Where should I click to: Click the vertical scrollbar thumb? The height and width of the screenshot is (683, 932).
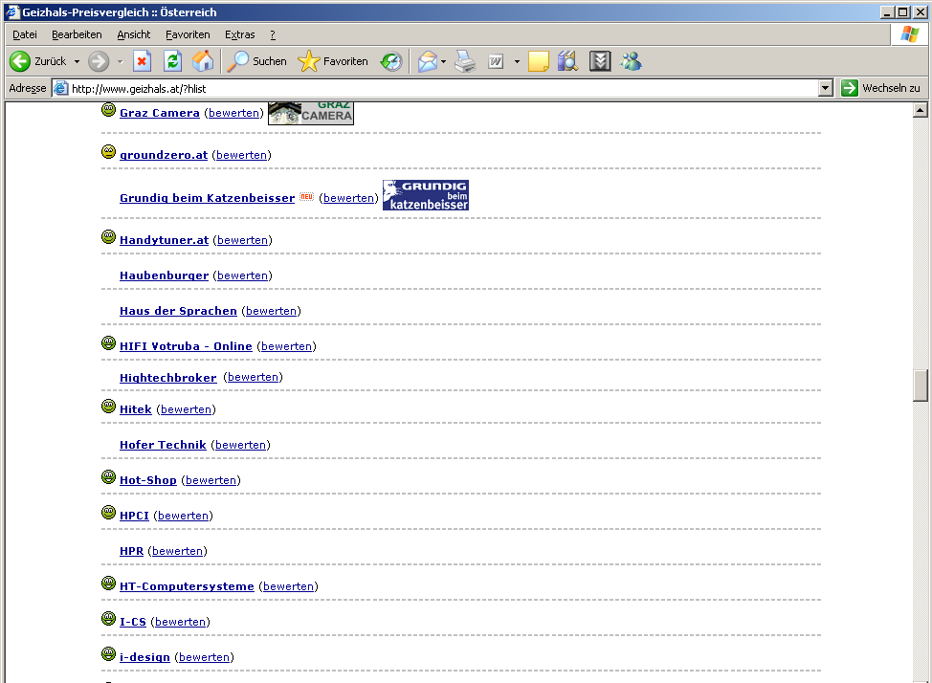coord(921,386)
